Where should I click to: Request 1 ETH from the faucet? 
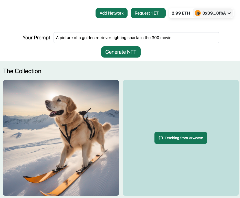click(148, 13)
